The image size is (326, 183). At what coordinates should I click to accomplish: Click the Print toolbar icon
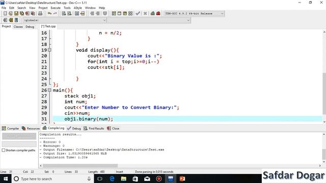[x=40, y=14]
